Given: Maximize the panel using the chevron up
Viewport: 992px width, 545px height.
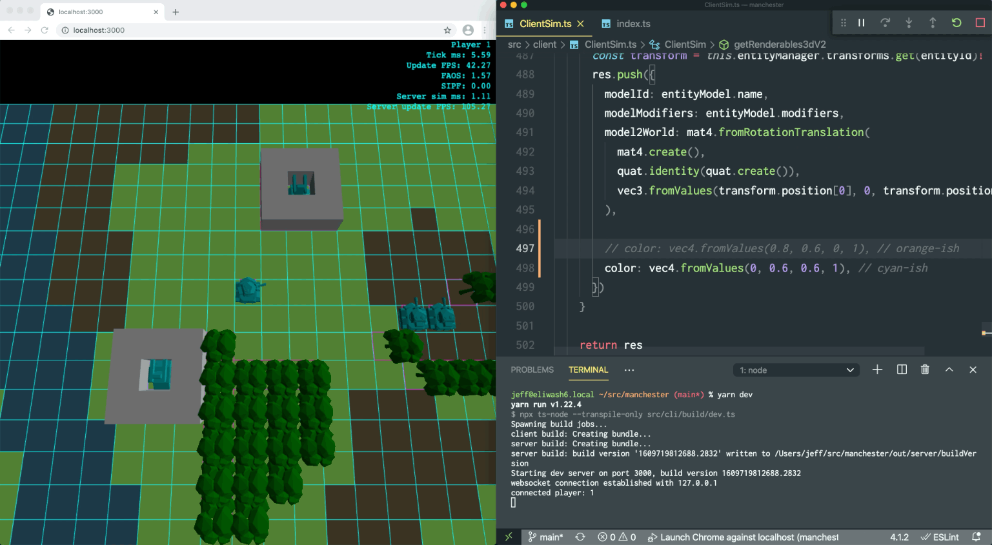Looking at the screenshot, I should pyautogui.click(x=949, y=370).
